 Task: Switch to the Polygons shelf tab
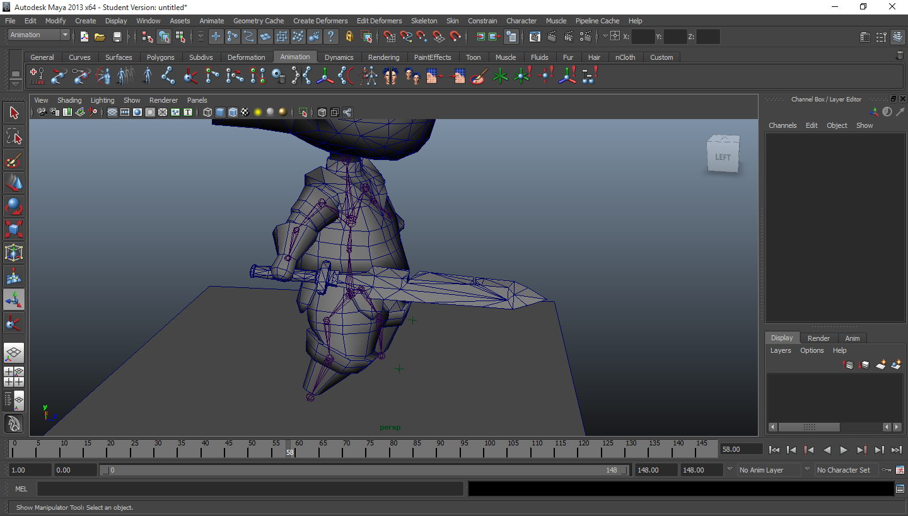(x=161, y=57)
